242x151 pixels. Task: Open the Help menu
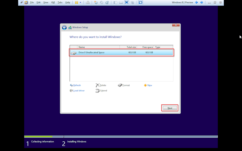click(67, 2)
